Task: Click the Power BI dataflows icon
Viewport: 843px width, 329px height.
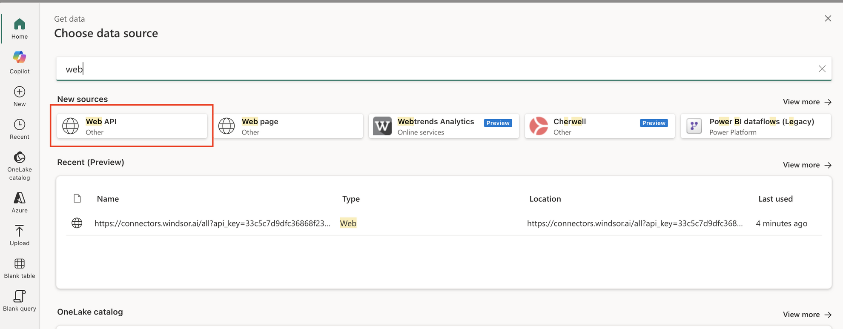Action: click(x=694, y=126)
